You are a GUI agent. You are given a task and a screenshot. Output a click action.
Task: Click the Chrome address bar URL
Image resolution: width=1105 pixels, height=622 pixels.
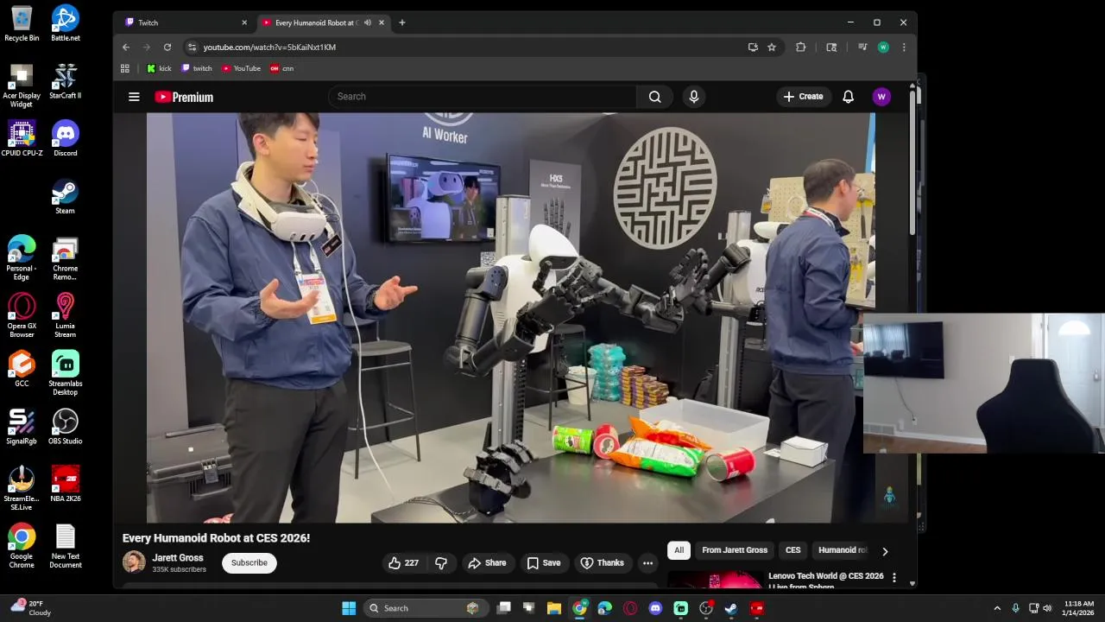pos(269,48)
